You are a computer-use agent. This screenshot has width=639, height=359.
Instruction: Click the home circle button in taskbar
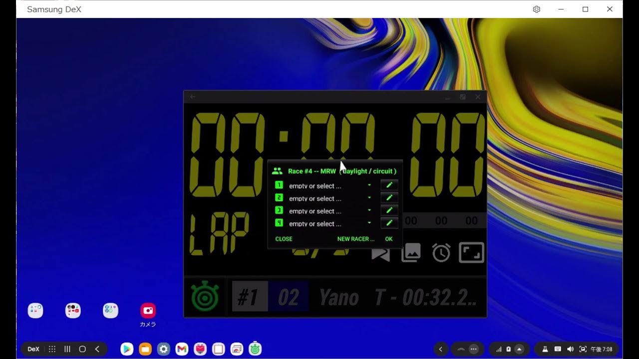[82, 349]
